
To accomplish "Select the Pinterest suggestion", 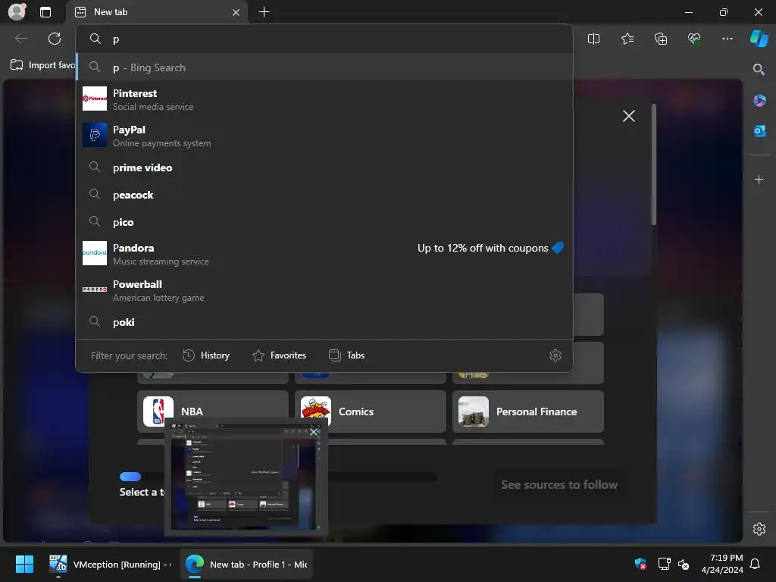I will click(324, 99).
